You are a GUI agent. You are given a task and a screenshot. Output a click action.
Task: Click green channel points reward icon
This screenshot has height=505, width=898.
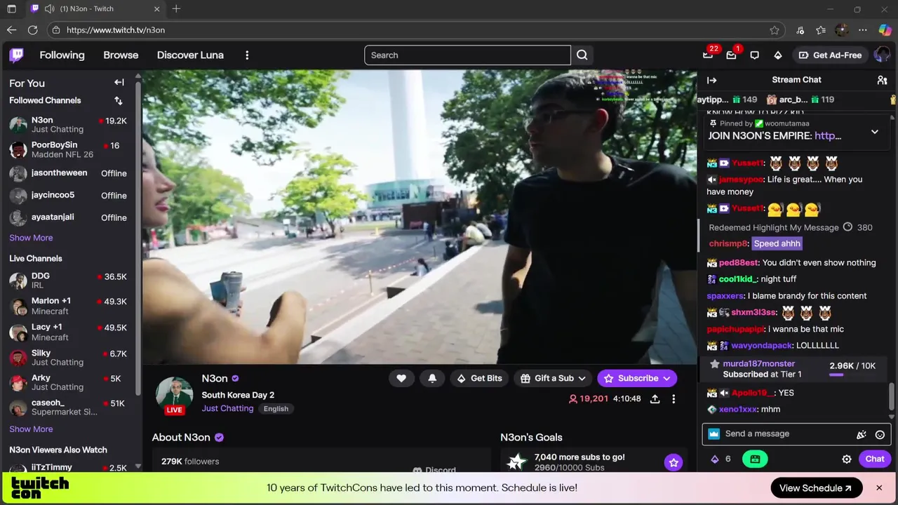755,459
